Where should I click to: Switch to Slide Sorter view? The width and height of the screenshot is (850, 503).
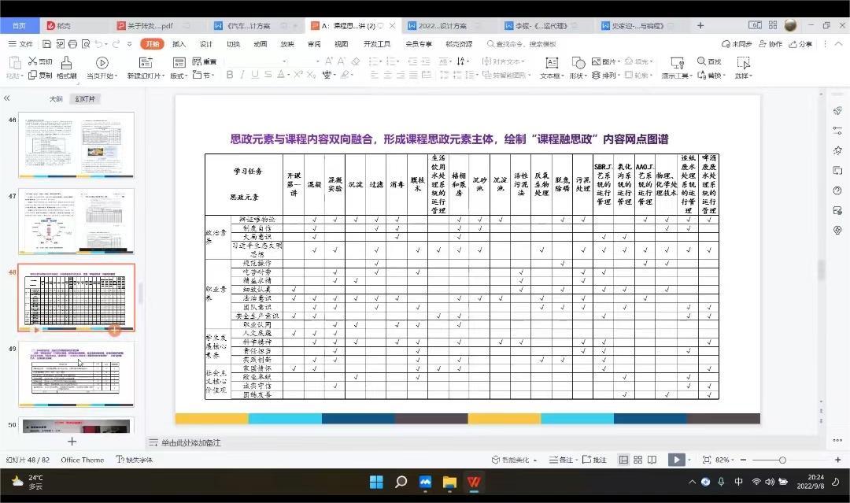tap(638, 460)
